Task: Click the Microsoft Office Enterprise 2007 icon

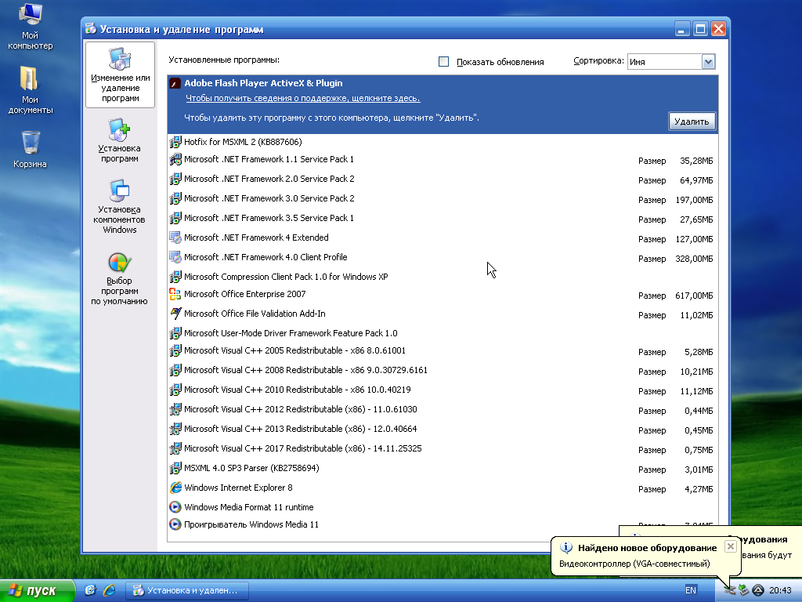Action: click(x=175, y=294)
